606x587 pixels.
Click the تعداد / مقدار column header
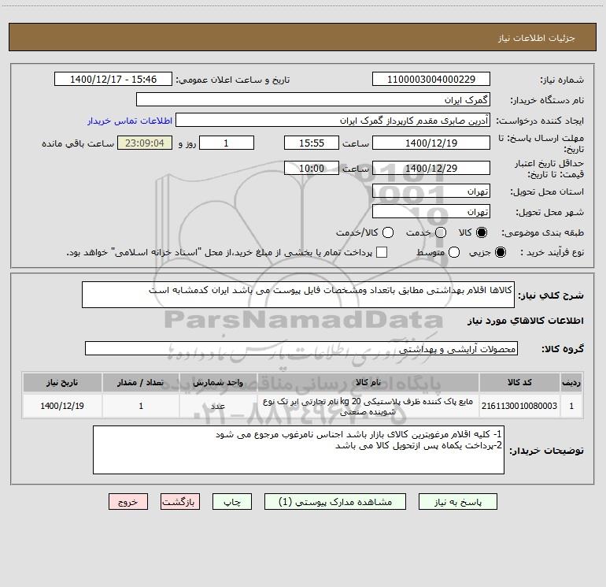click(x=141, y=383)
